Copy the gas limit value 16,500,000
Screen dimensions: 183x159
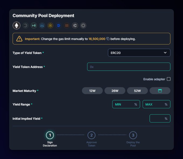108,39
